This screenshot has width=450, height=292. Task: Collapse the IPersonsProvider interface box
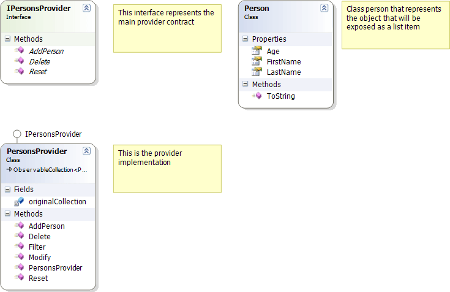pos(86,9)
